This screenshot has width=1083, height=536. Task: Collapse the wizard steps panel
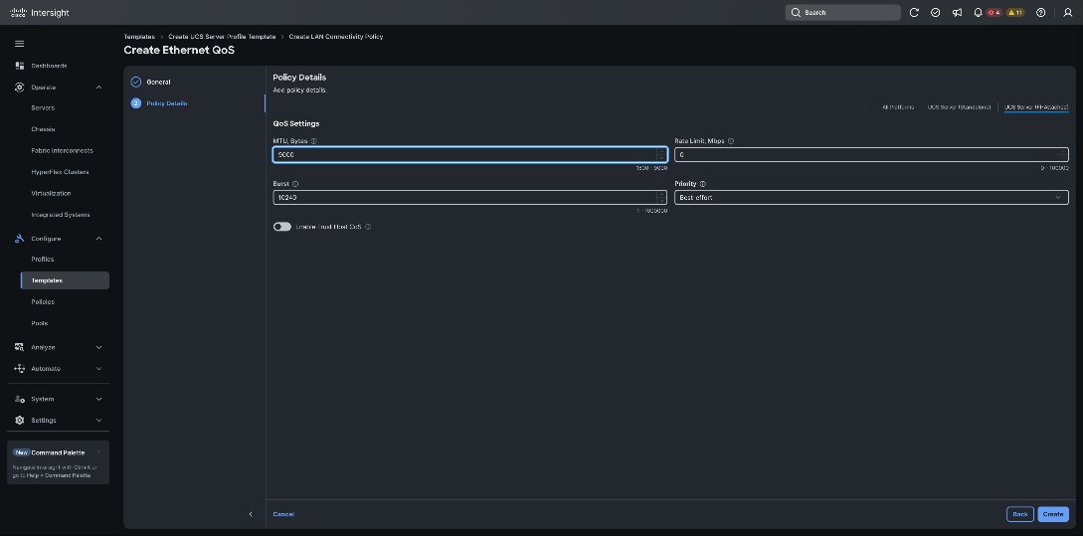tap(251, 514)
